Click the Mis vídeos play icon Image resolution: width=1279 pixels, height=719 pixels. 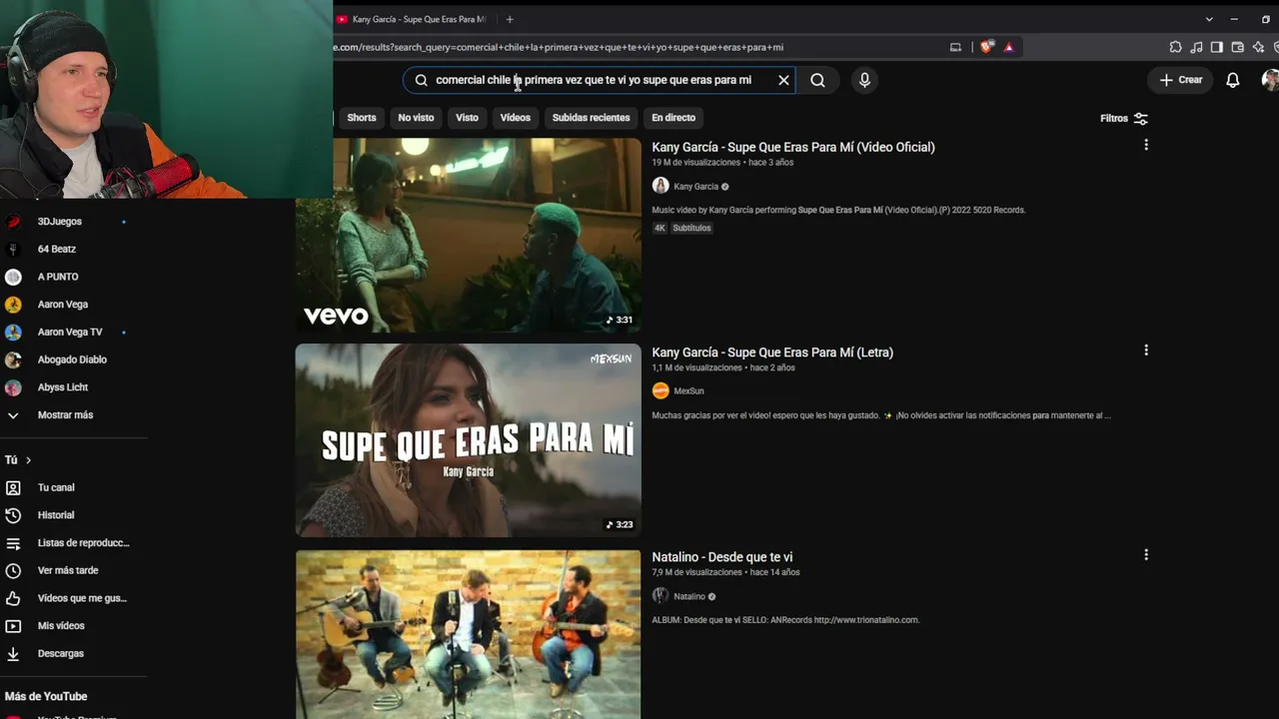pos(13,626)
